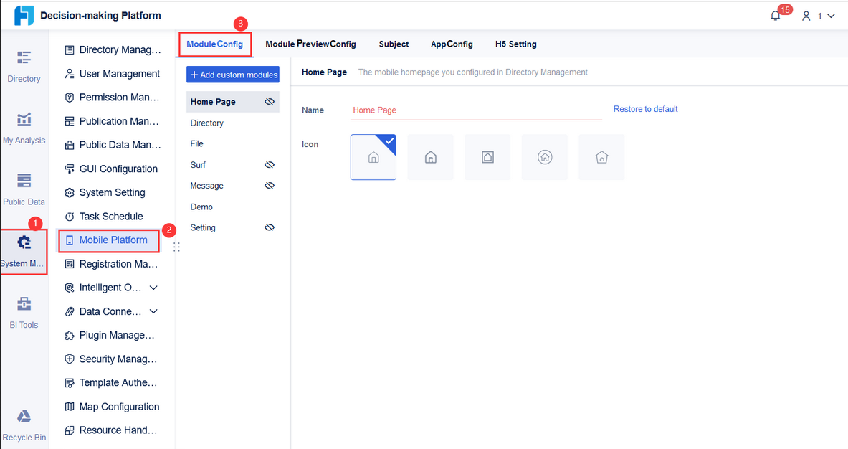Screen dimensions: 848x449
Task: Select Mobile Platform in the management menu
Action: [x=108, y=240]
